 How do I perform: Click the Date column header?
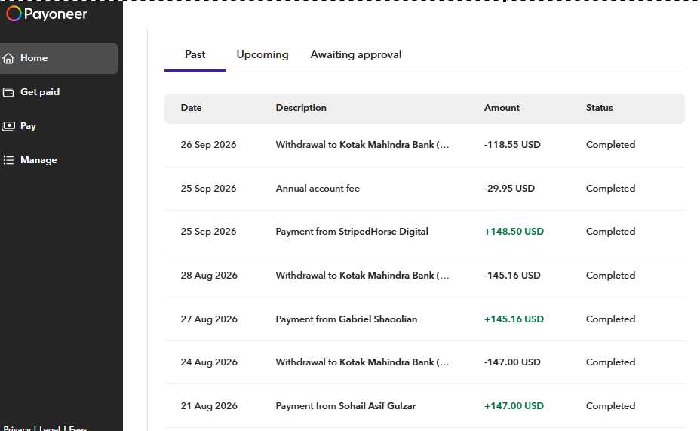coord(191,108)
